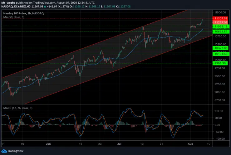
Task: Click the TradingView text in footer
Action: 16,151
